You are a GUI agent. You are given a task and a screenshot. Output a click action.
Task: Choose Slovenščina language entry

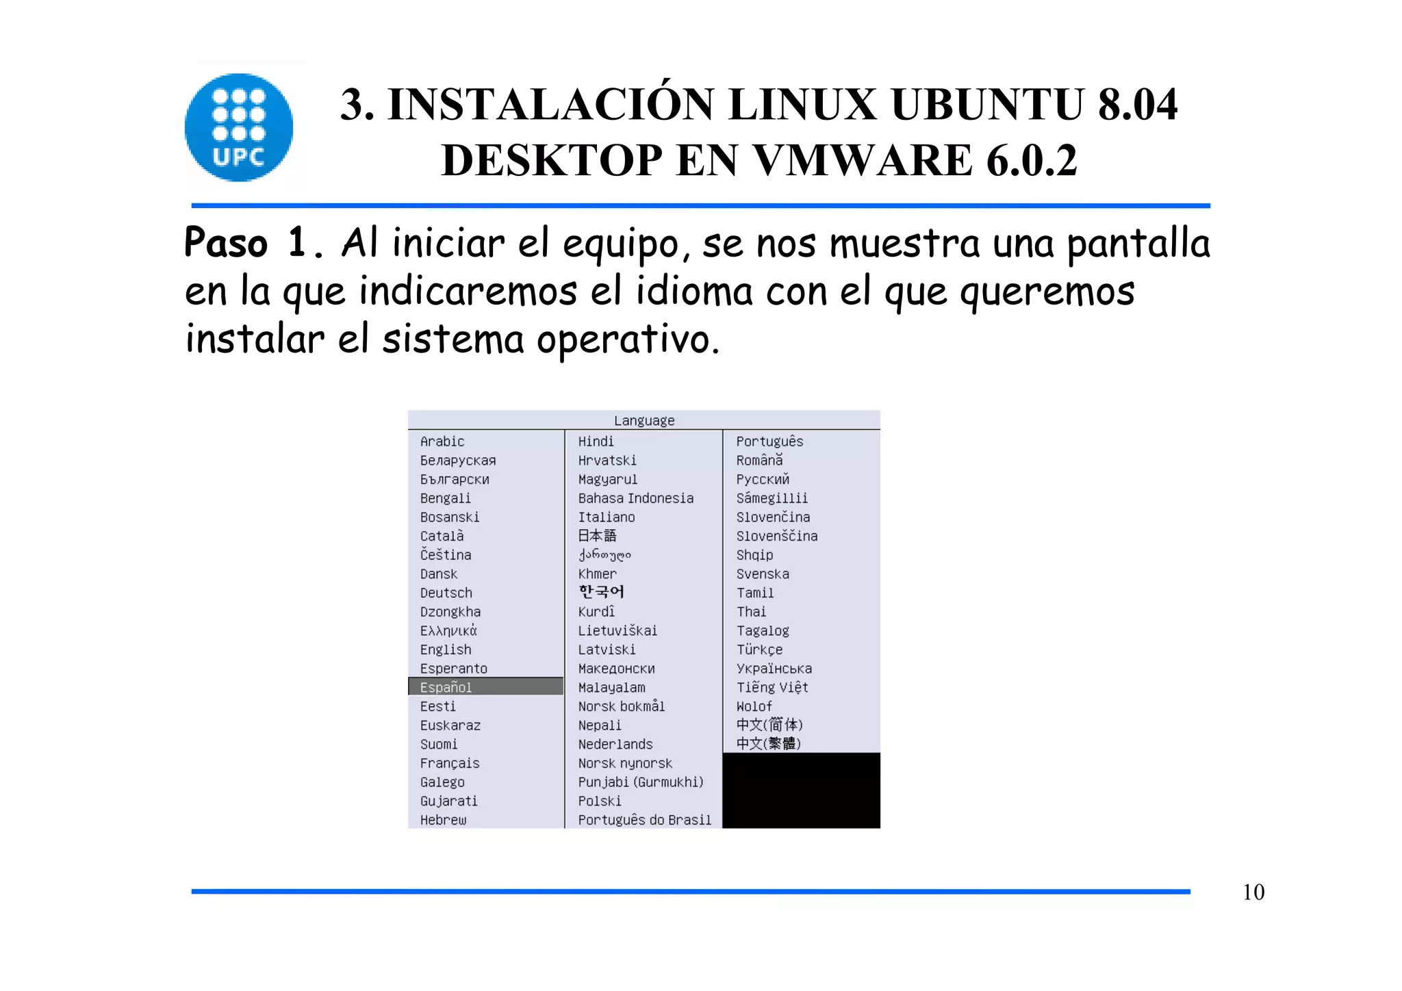coord(777,536)
